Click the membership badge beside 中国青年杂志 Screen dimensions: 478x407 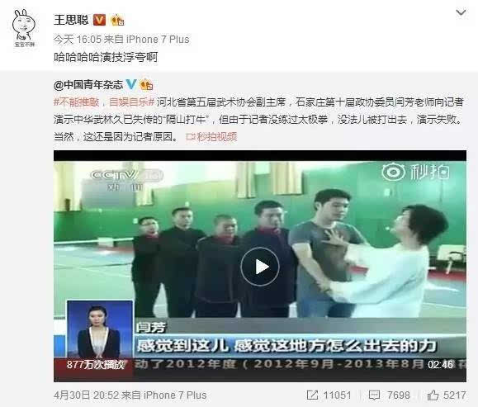pos(146,85)
